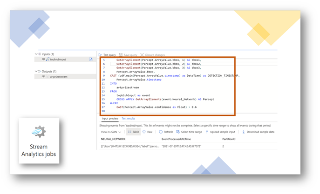This screenshot has width=320, height=194.
Task: Click the Refresh circular arrow icon
Action: coord(161,132)
